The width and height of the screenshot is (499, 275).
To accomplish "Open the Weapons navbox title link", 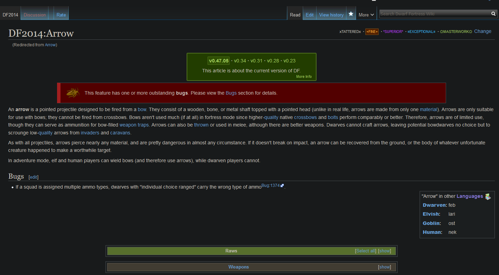I will [239, 267].
